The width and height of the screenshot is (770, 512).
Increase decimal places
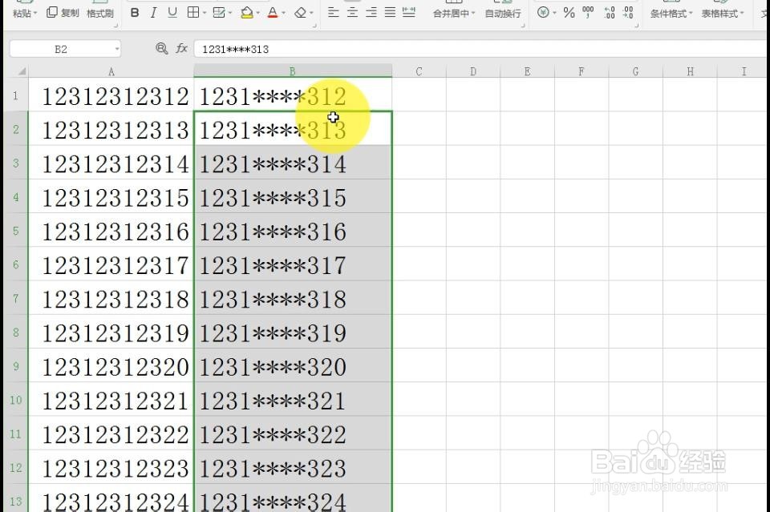click(x=610, y=12)
